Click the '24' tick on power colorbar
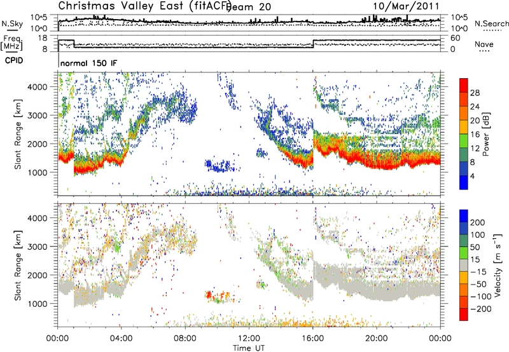509x352 pixels. point(475,107)
